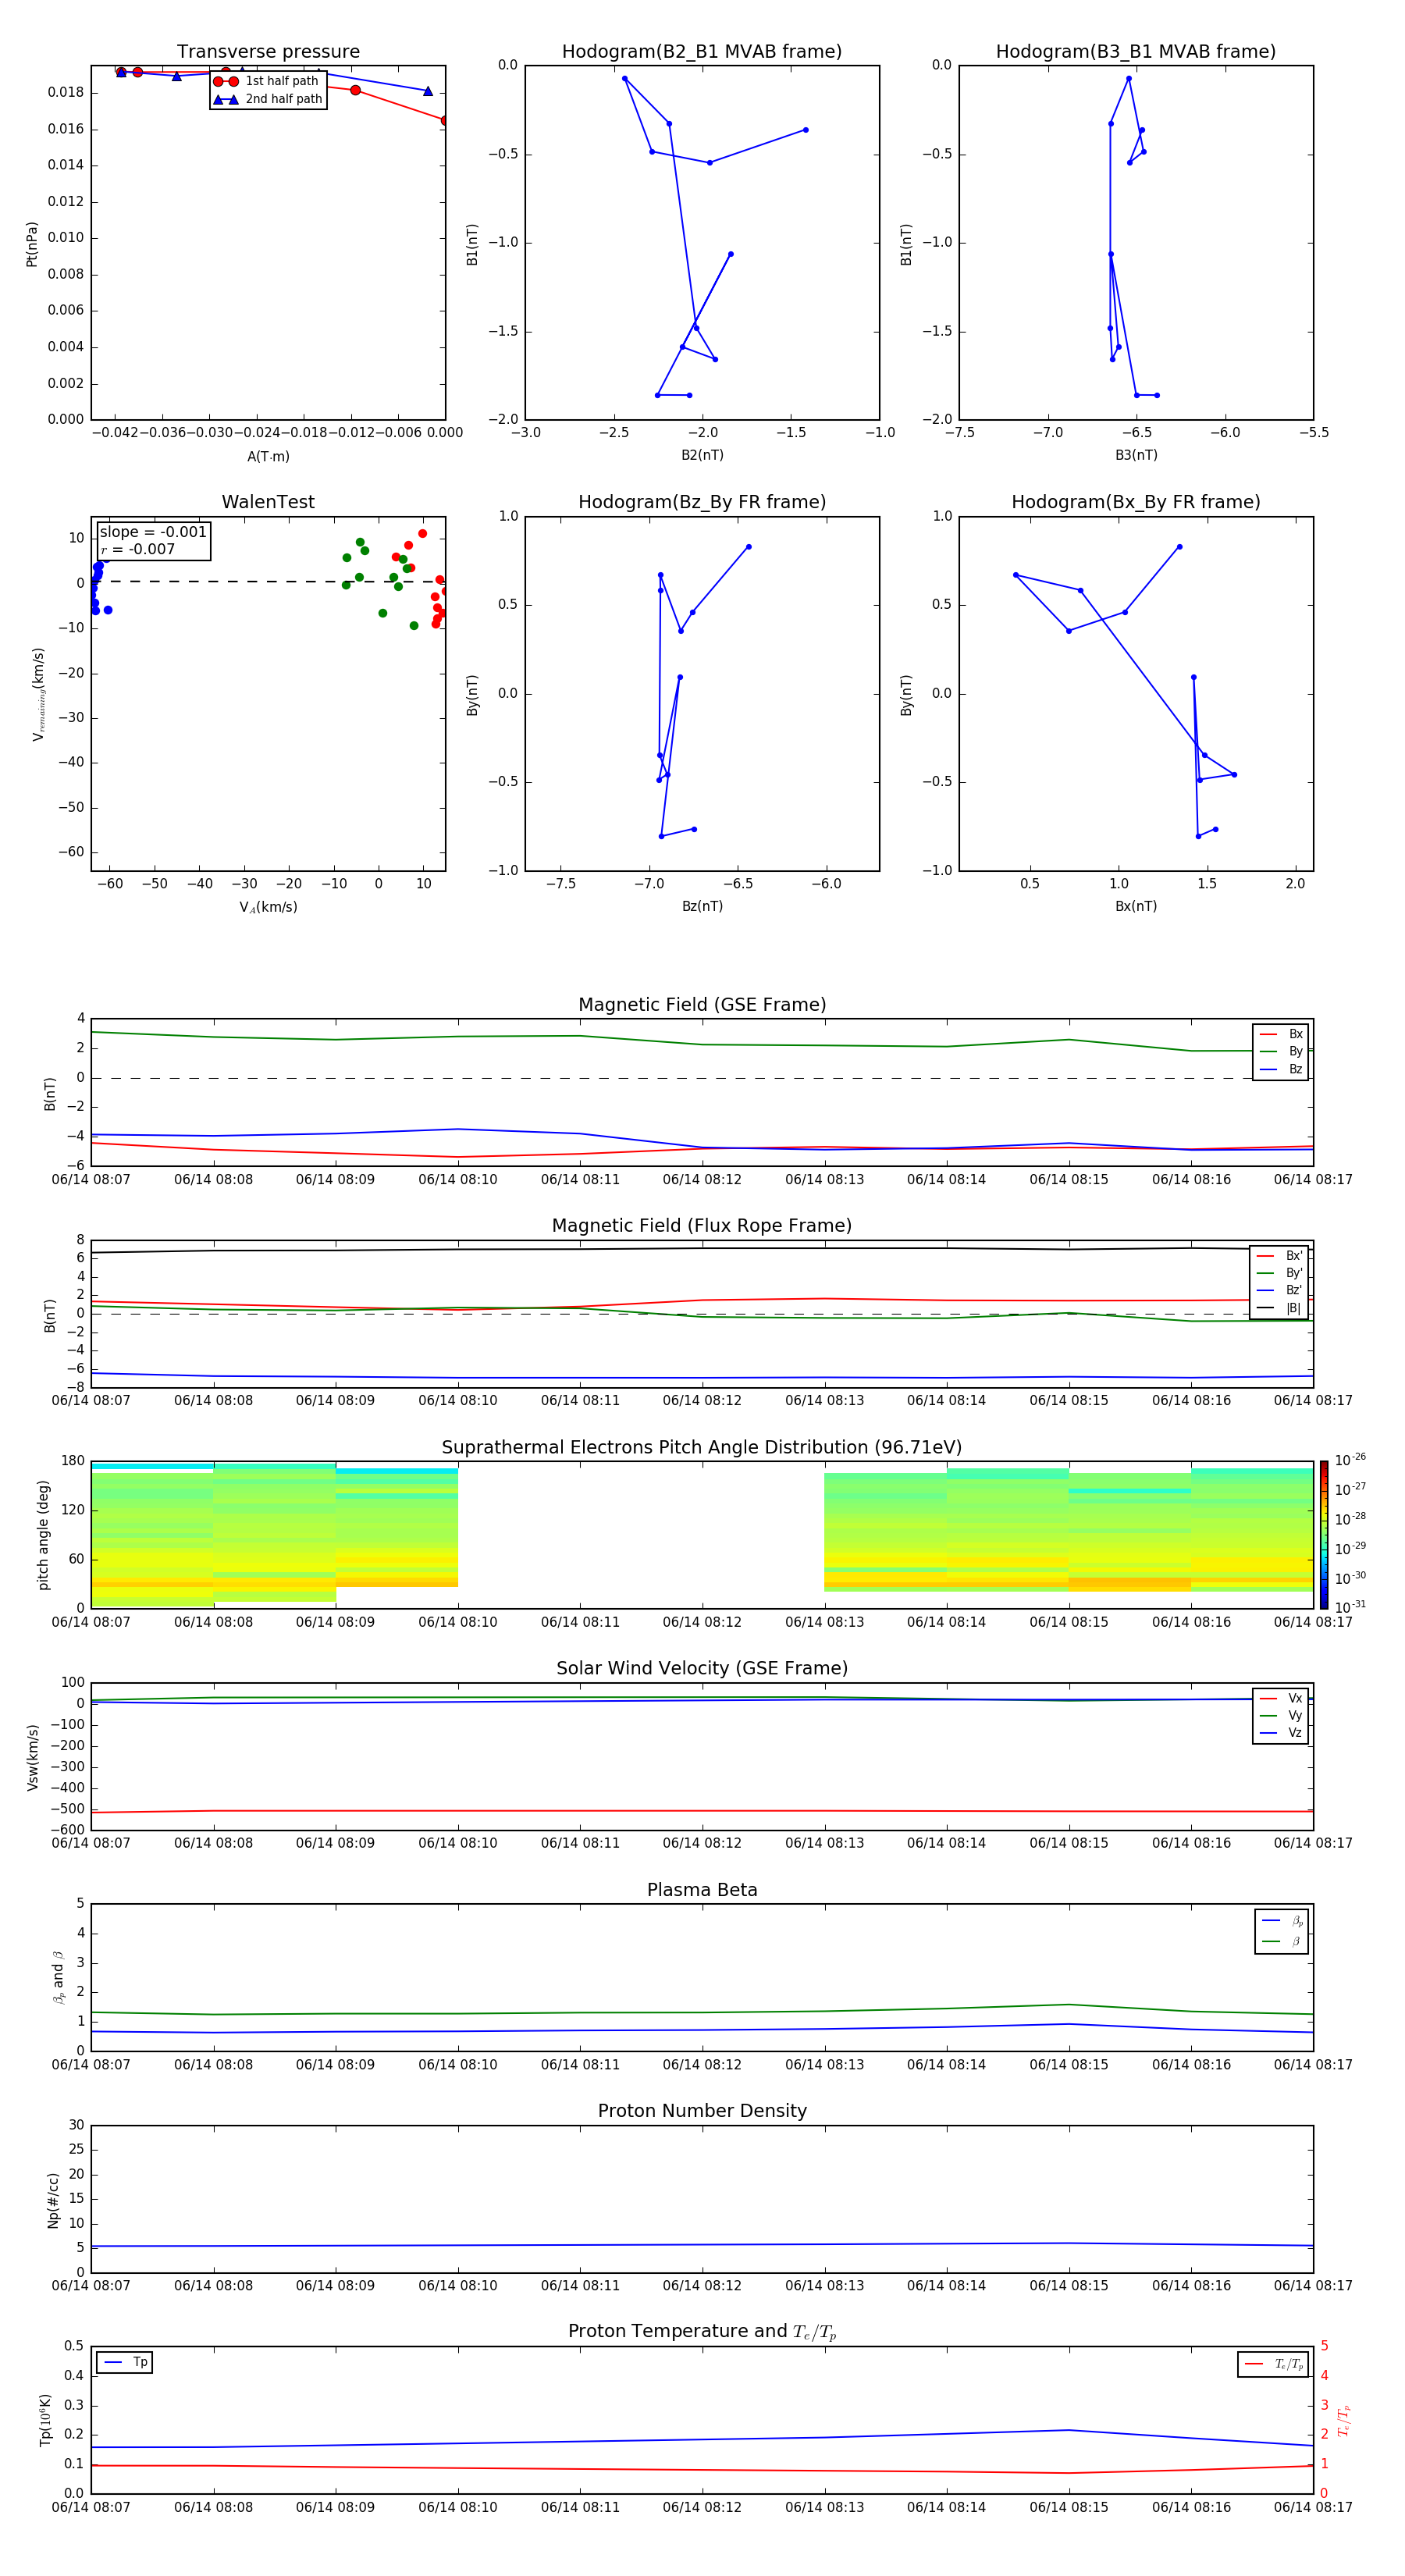Viewport: 1405px width, 2576px height.
Task: Select the "Bx(nT)" x-axis label
Action: [x=1136, y=906]
